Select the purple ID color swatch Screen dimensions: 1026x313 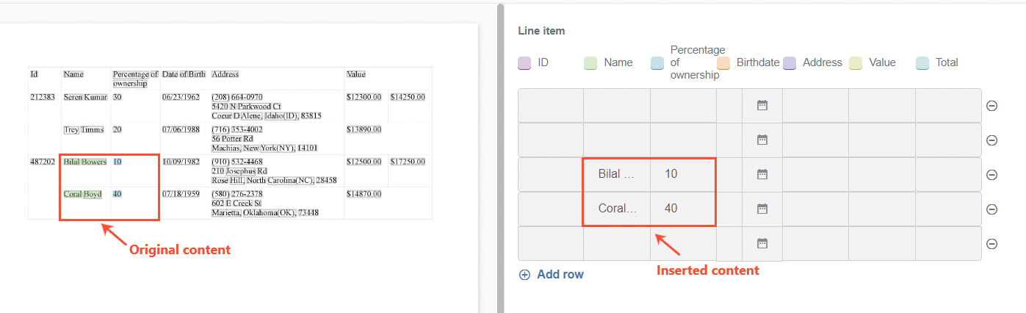coord(524,63)
